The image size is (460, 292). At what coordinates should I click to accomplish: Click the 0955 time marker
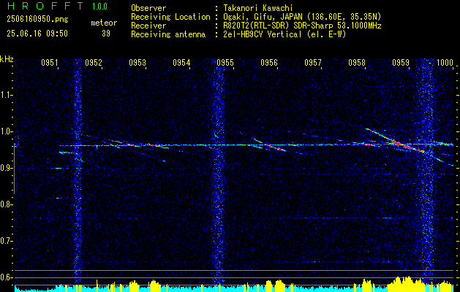point(225,62)
